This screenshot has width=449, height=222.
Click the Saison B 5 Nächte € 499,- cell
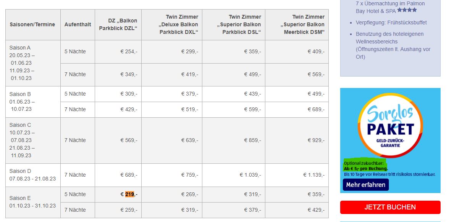[x=297, y=94]
